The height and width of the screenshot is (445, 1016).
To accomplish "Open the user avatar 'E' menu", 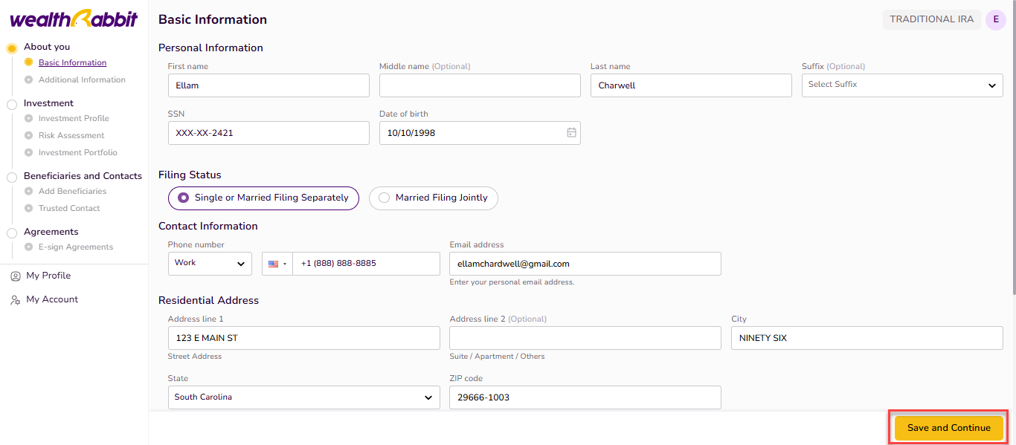I will click(995, 20).
